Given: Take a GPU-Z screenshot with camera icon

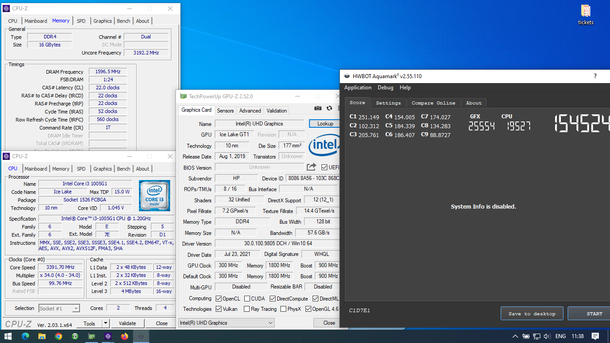Looking at the screenshot, I should pyautogui.click(x=318, y=108).
